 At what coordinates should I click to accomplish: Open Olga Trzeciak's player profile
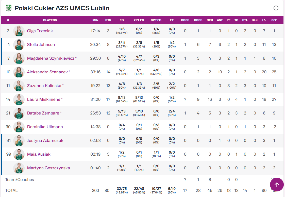click(40, 31)
